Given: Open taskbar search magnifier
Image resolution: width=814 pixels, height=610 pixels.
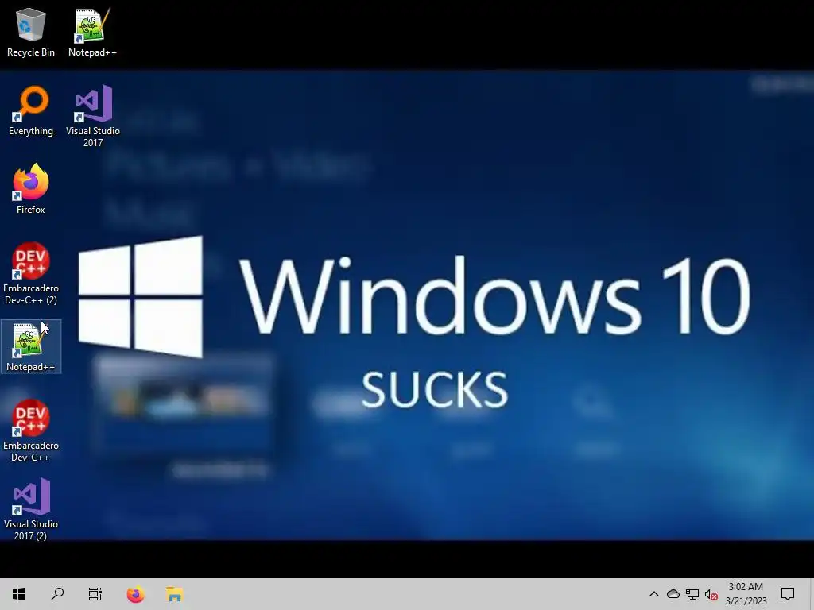Looking at the screenshot, I should 57,594.
